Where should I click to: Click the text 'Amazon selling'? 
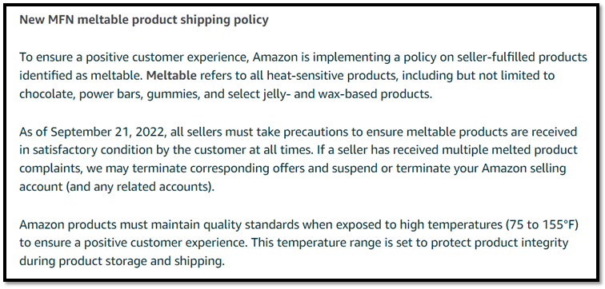pos(523,168)
